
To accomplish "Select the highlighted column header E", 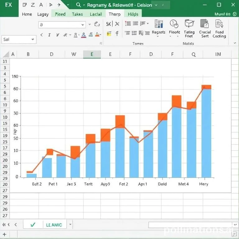I will coord(92,54).
